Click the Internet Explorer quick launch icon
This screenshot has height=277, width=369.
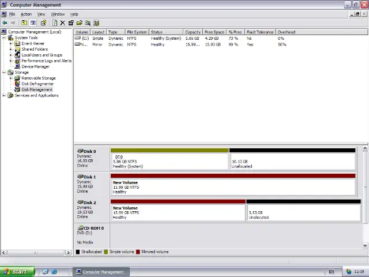54,272
